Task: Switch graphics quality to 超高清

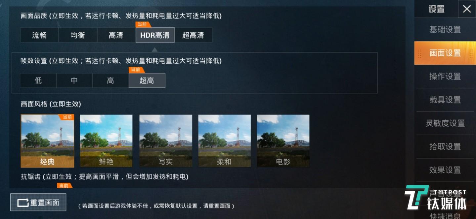Action: tap(193, 35)
